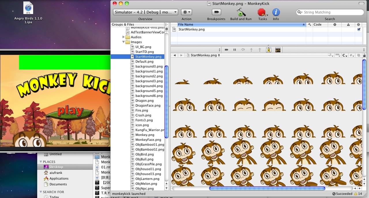The height and width of the screenshot is (198, 369).
Task: Click the debugger step out icon
Action: point(259,50)
